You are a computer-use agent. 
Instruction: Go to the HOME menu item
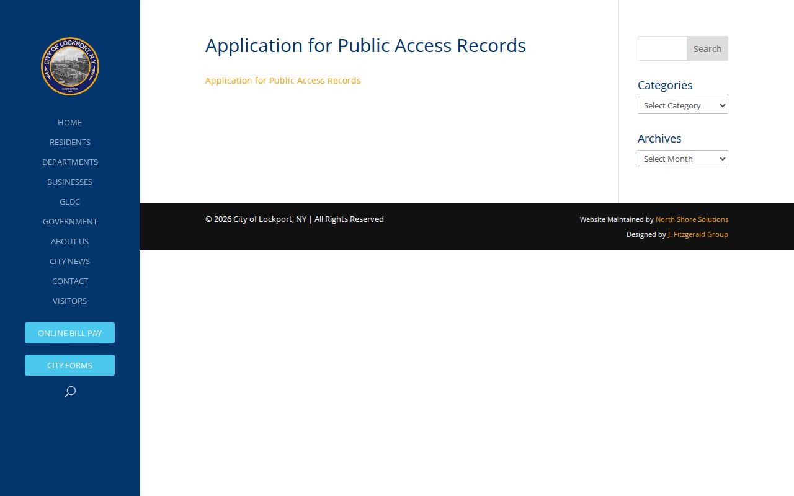(x=70, y=122)
